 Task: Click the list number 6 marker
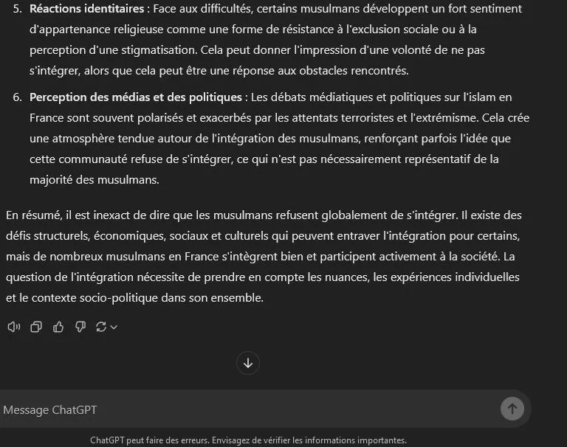18,97
